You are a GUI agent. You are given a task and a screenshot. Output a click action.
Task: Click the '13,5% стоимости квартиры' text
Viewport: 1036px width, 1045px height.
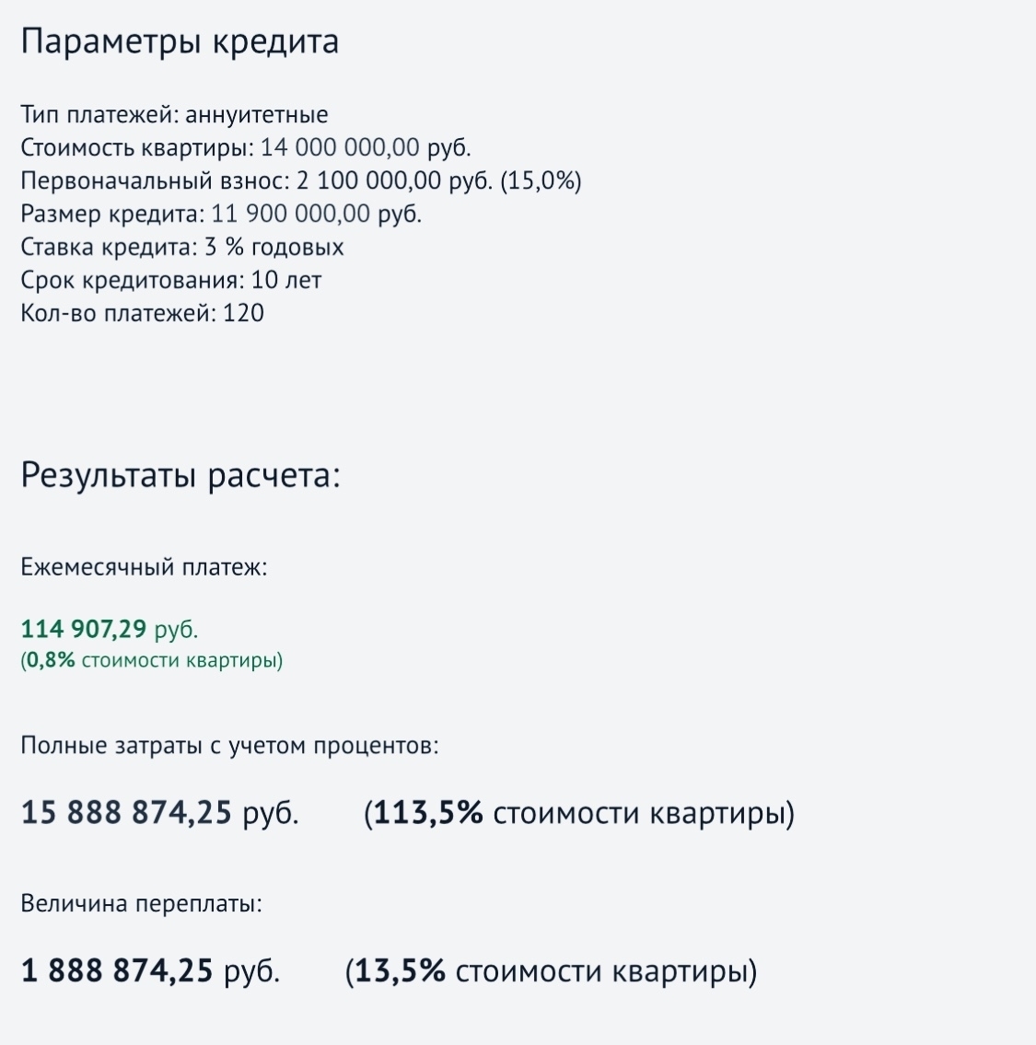(x=552, y=971)
